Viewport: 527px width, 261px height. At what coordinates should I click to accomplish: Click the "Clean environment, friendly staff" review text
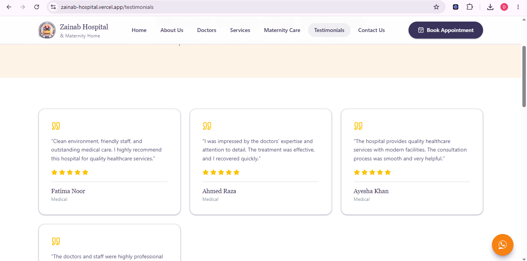click(x=106, y=150)
